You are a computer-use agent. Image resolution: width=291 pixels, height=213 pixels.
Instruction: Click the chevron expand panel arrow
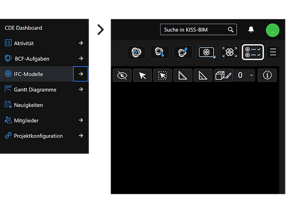(100, 30)
